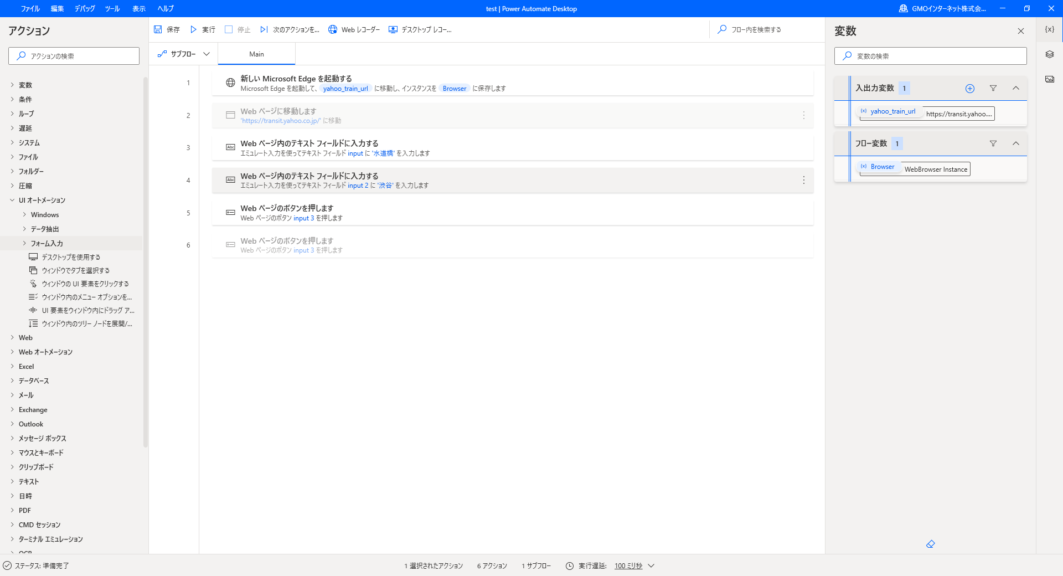Click the GMO account icon in title bar
The image size is (1063, 576).
click(x=903, y=8)
